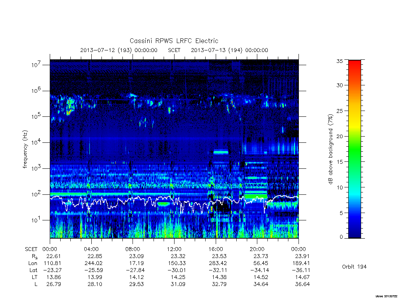Click the 04:00 SCET tick label
398x298 pixels.
pyautogui.click(x=91, y=249)
